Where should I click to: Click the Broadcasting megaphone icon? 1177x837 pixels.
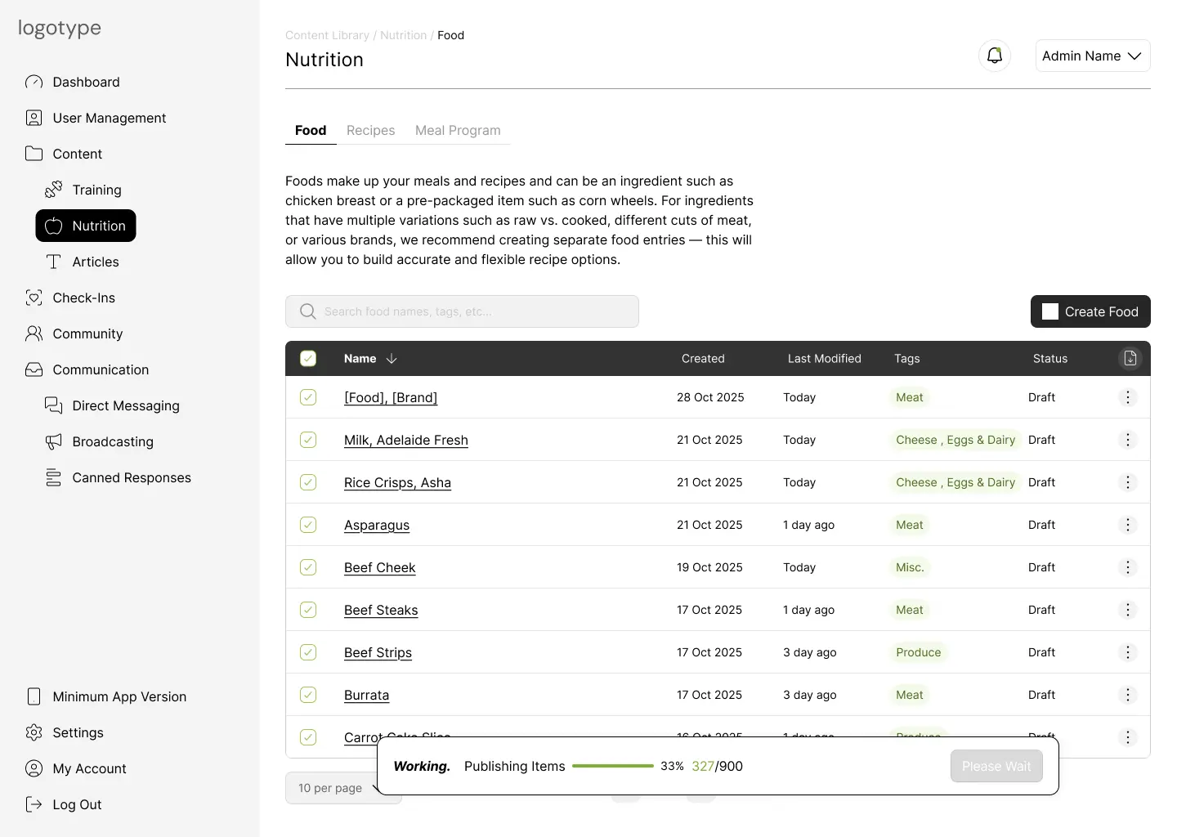(x=53, y=441)
